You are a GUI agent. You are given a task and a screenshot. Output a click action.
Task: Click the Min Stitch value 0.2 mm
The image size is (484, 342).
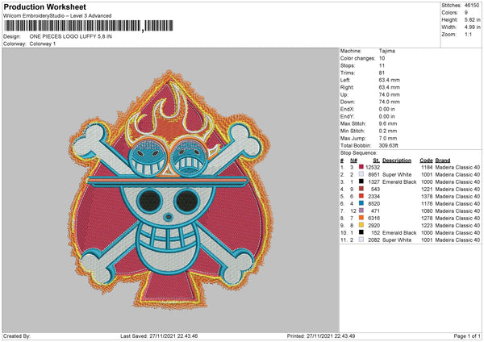[388, 131]
